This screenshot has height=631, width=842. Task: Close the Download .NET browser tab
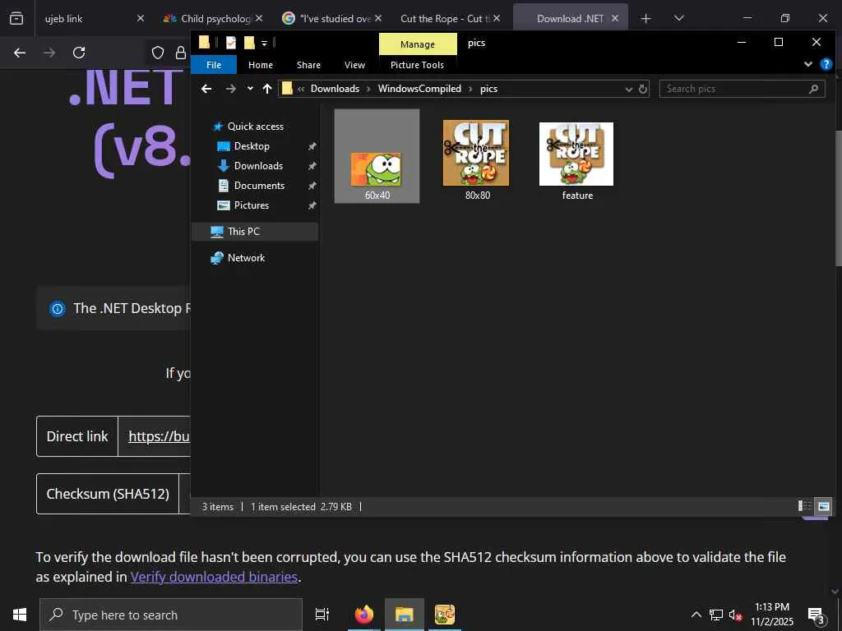[x=615, y=18]
